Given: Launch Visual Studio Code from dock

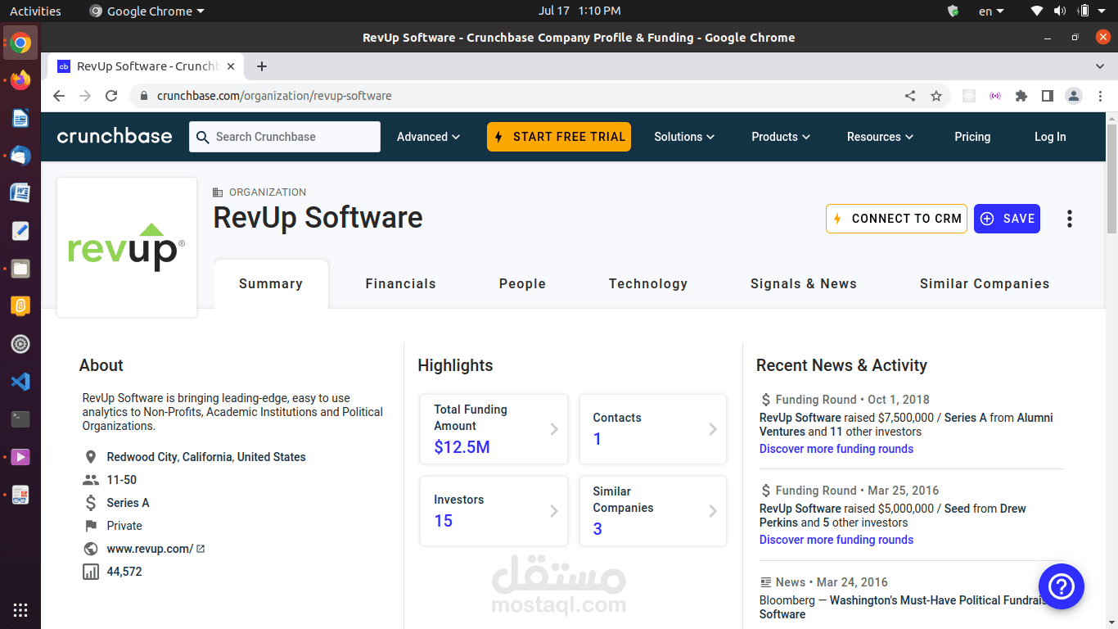Looking at the screenshot, I should pos(20,382).
